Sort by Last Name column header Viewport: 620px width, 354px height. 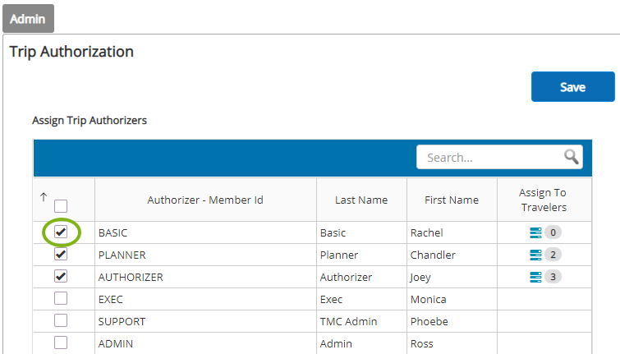(361, 200)
